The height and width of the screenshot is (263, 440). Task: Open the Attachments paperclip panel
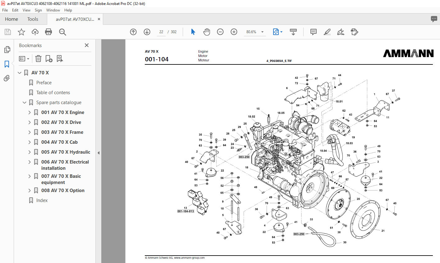coord(7,78)
